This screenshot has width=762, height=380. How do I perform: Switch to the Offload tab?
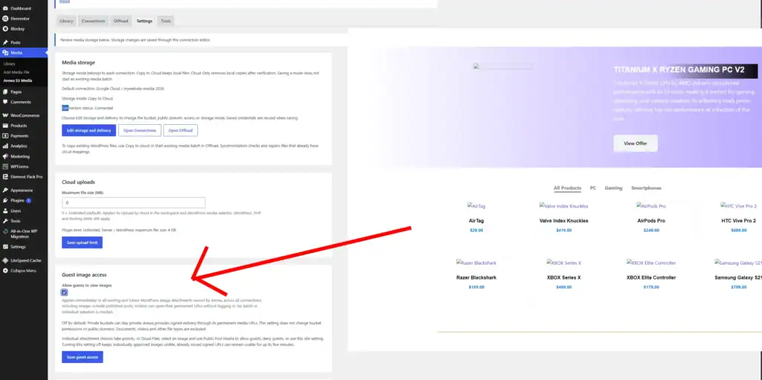click(121, 21)
